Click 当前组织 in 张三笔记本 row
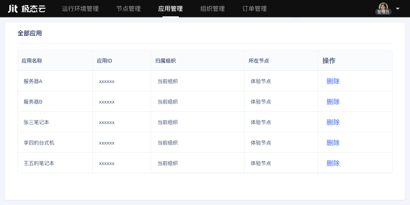 click(168, 122)
